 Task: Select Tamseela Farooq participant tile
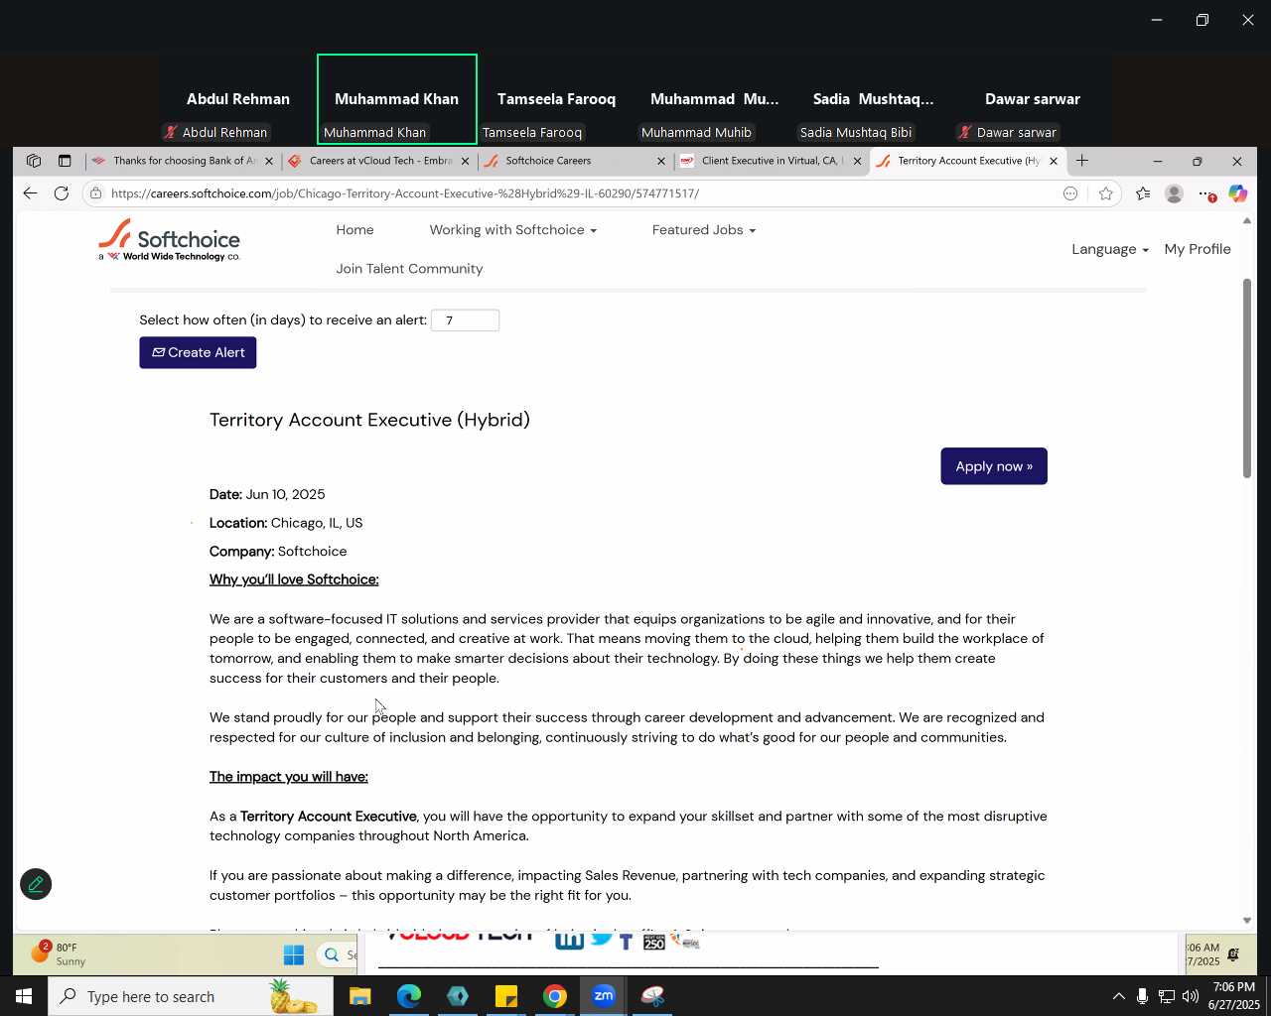[x=556, y=99]
